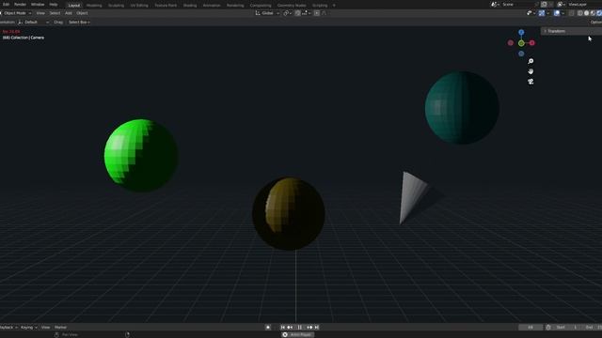
Task: Switch to the Shading workspace tab
Action: coord(190,6)
